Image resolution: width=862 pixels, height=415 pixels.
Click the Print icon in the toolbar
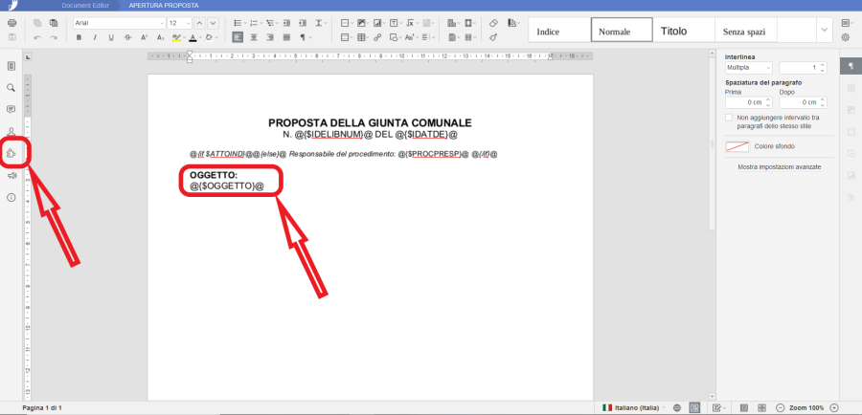click(11, 22)
